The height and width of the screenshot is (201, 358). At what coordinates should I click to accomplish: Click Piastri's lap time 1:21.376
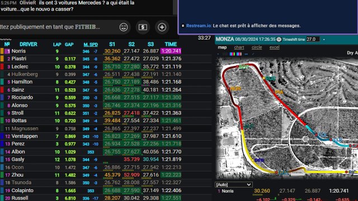tap(171, 59)
